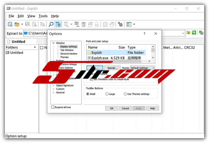Click the CRC32 column header
209x143 pixels.
click(x=189, y=47)
